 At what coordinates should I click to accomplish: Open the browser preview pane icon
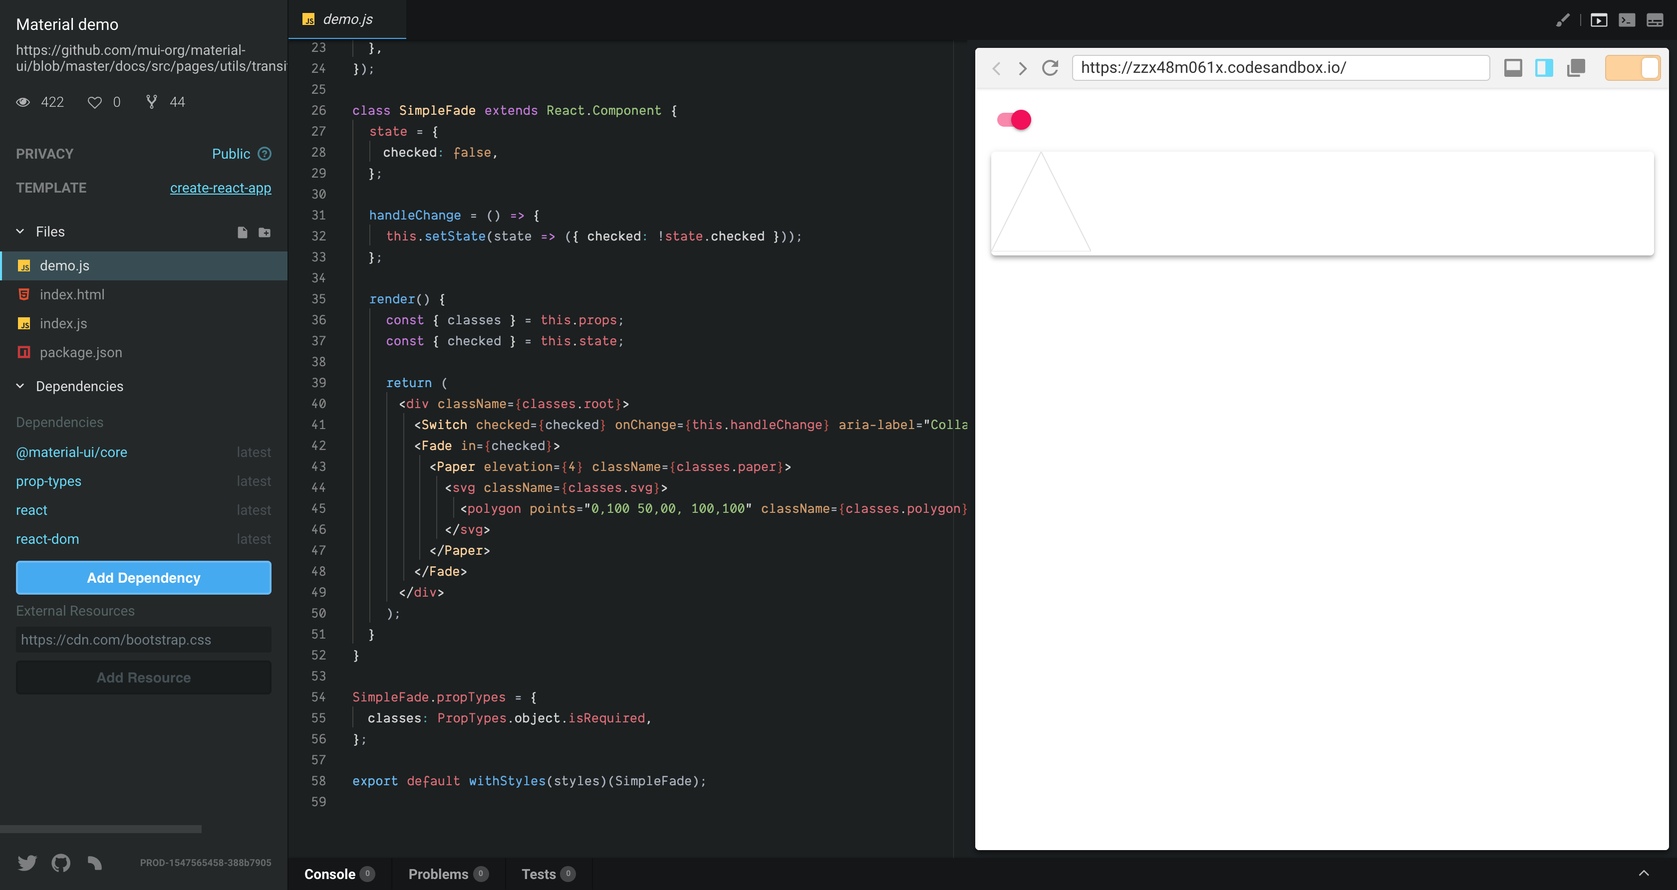click(1599, 20)
